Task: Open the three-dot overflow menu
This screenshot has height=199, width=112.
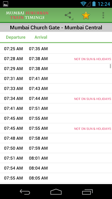Action: pyautogui.click(x=103, y=15)
